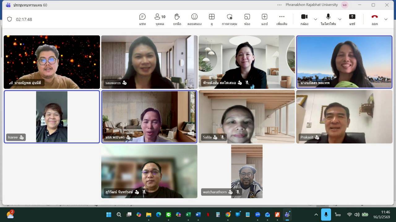Add an app with แอป button

tap(264, 19)
